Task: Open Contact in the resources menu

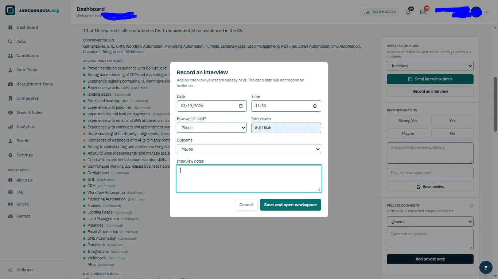Action: [23, 216]
